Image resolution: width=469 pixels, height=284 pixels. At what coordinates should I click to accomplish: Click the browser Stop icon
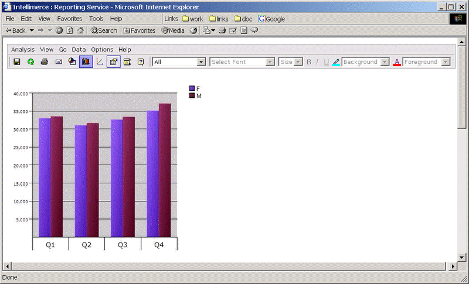pos(59,30)
